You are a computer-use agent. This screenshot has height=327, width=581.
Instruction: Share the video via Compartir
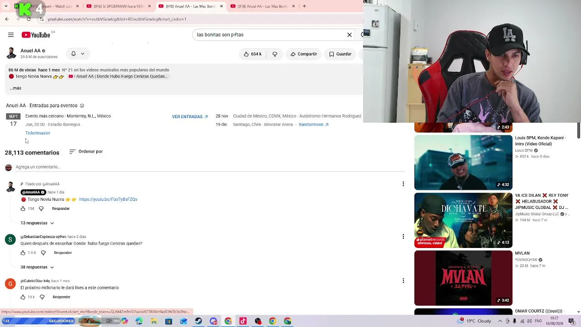coord(303,54)
